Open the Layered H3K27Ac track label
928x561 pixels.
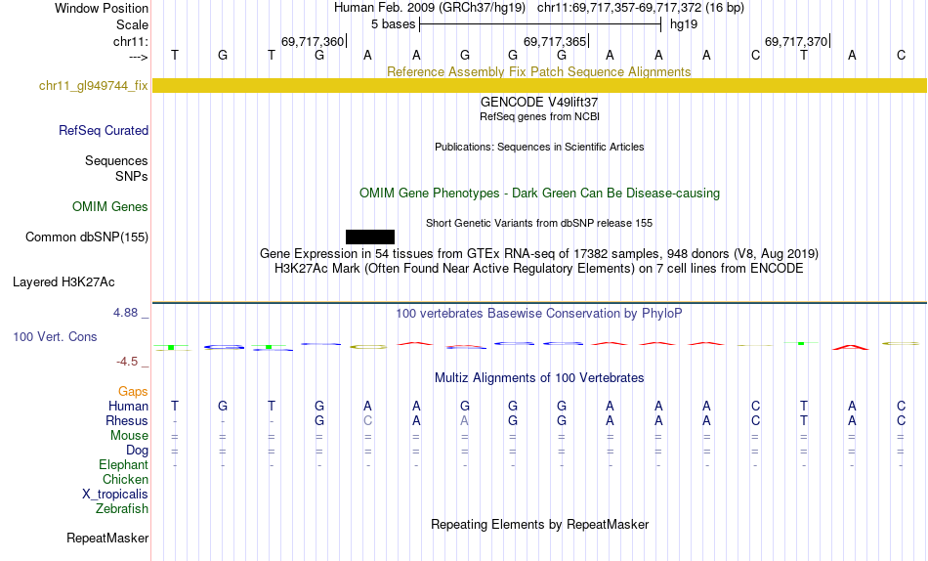pos(63,282)
